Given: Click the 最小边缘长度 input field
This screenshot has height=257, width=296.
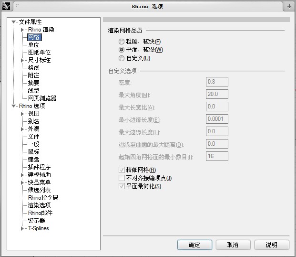Looking at the screenshot, I should (217, 119).
